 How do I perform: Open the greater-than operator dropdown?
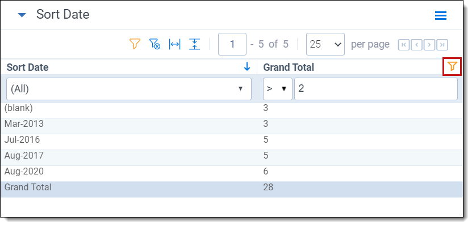pos(278,89)
